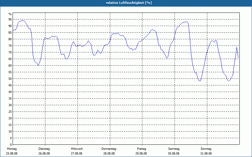Select the "Freitag" day label
Image resolution: width=252 pixels, height=157 pixels.
click(x=141, y=149)
